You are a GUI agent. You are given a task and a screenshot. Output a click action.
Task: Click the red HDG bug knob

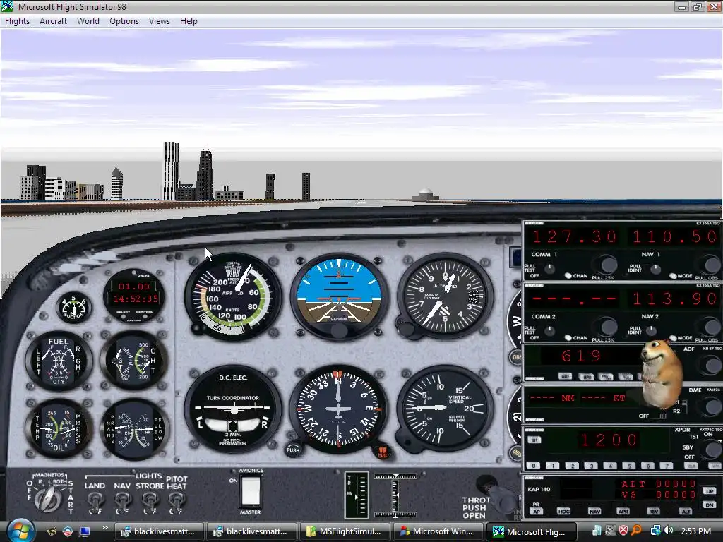coord(382,452)
